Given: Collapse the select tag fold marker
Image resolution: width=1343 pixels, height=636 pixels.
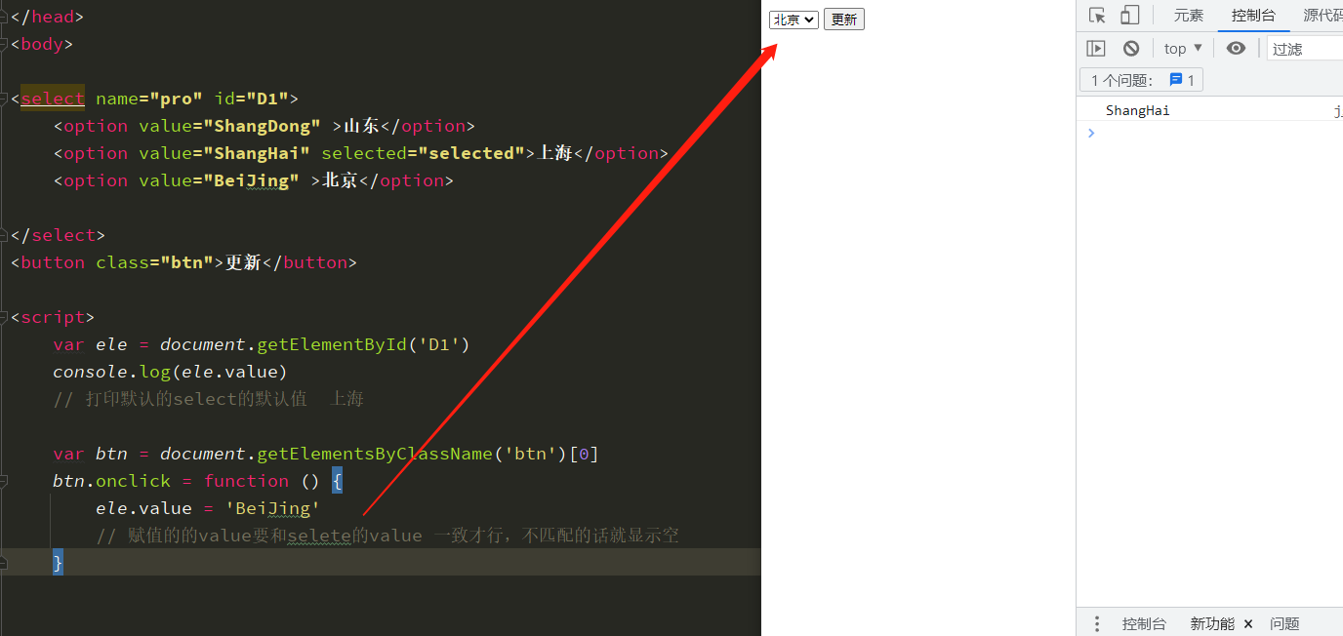Looking at the screenshot, I should pyautogui.click(x=4, y=99).
